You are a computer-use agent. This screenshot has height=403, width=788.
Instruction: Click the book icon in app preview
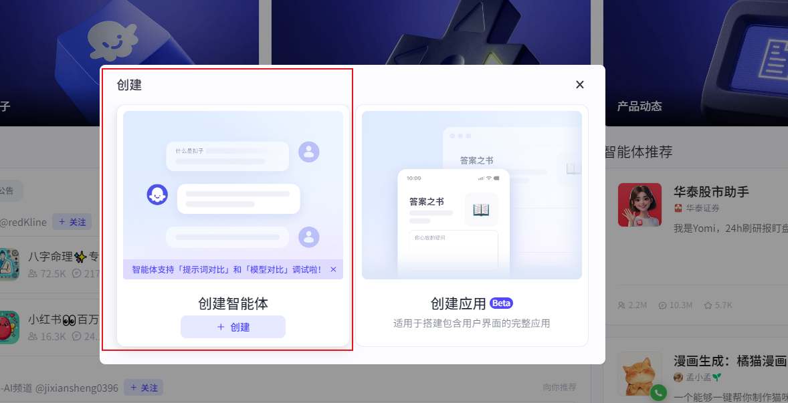pos(481,210)
